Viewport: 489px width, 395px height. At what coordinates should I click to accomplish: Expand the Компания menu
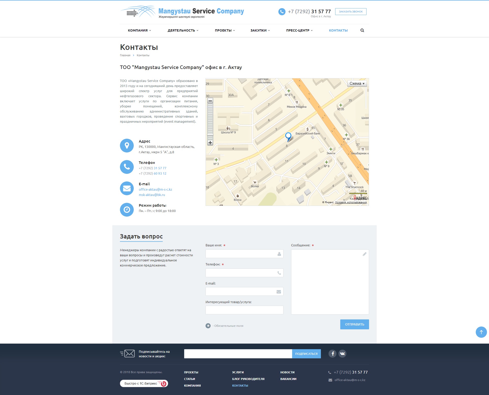pyautogui.click(x=139, y=30)
